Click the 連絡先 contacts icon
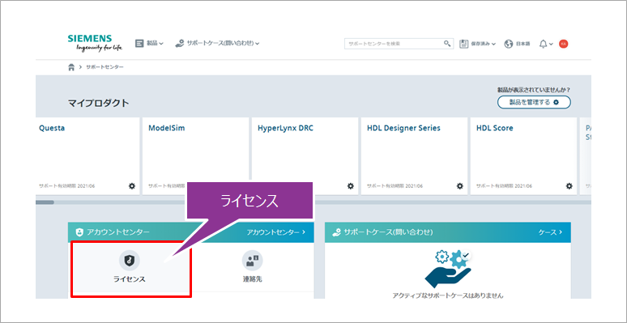Screen dimensions: 627x323 tap(252, 261)
